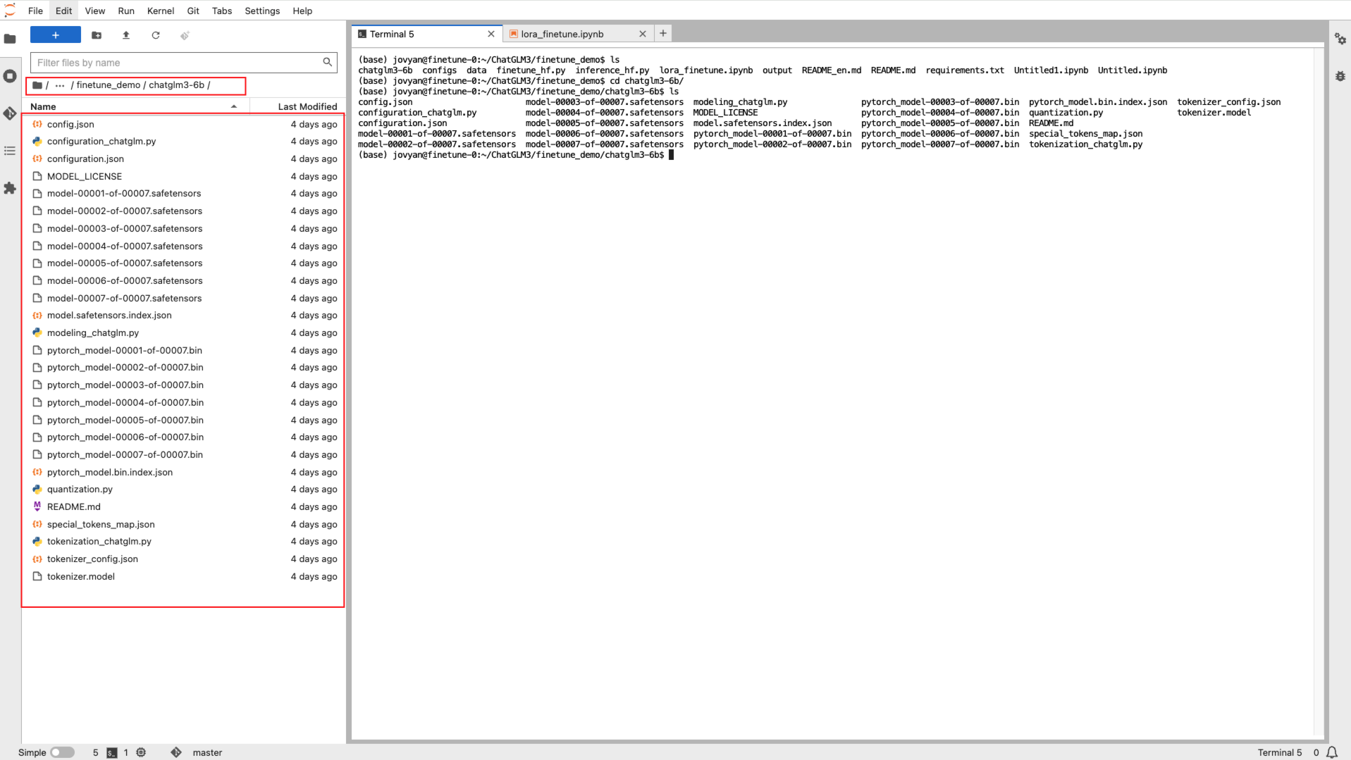Refresh the file browser list

coord(156,35)
